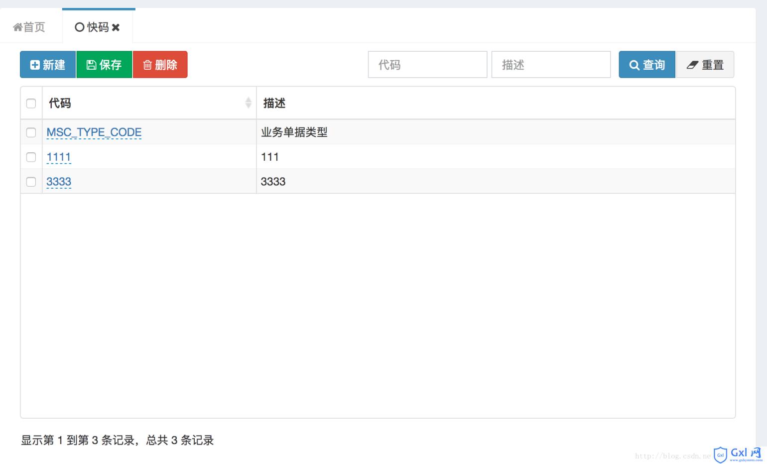
Task: Open the 1111 code link
Action: [59, 157]
